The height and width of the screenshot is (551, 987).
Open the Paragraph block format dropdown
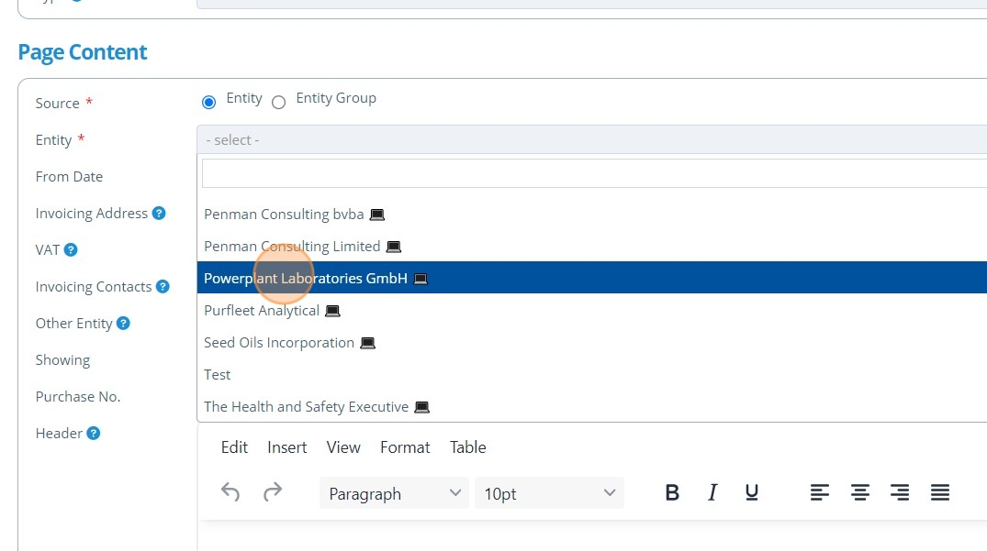click(x=394, y=493)
